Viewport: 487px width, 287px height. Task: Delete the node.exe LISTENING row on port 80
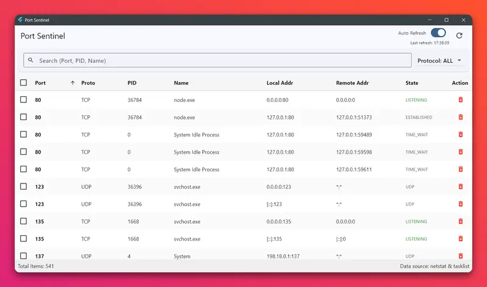460,100
